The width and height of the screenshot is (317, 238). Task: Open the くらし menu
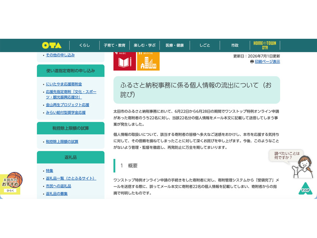pyautogui.click(x=84, y=45)
